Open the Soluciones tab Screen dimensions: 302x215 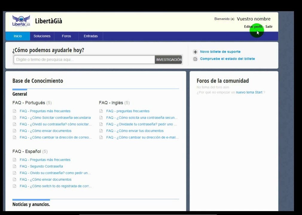coord(42,36)
